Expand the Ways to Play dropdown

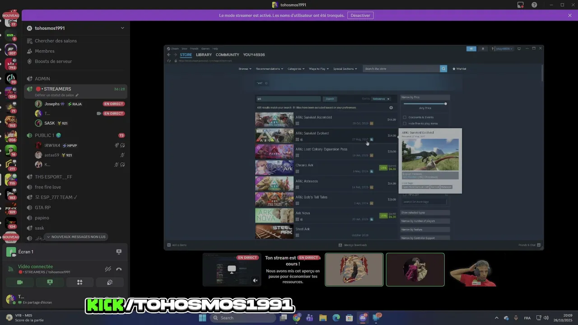click(x=319, y=69)
